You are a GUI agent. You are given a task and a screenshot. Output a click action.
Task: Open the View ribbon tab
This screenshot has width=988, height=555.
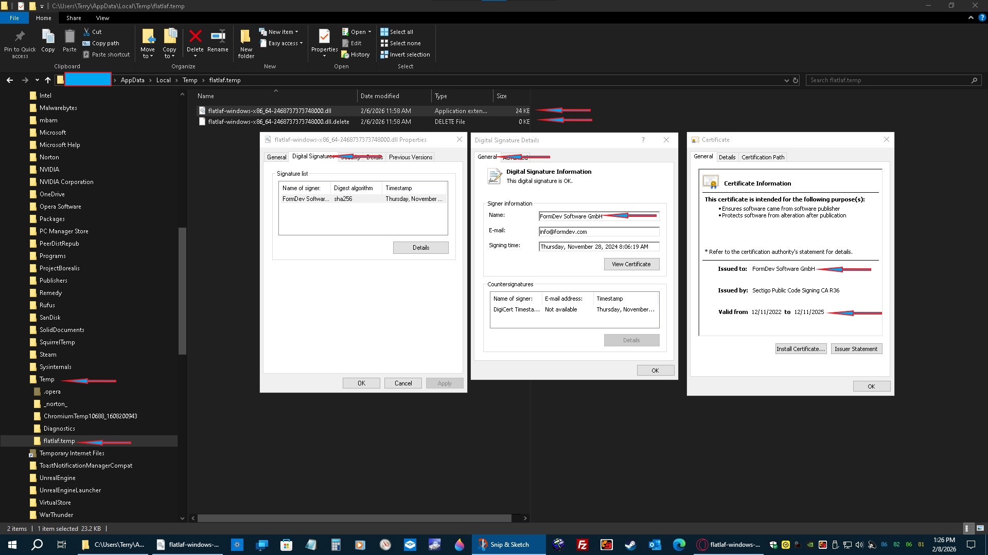(x=102, y=18)
